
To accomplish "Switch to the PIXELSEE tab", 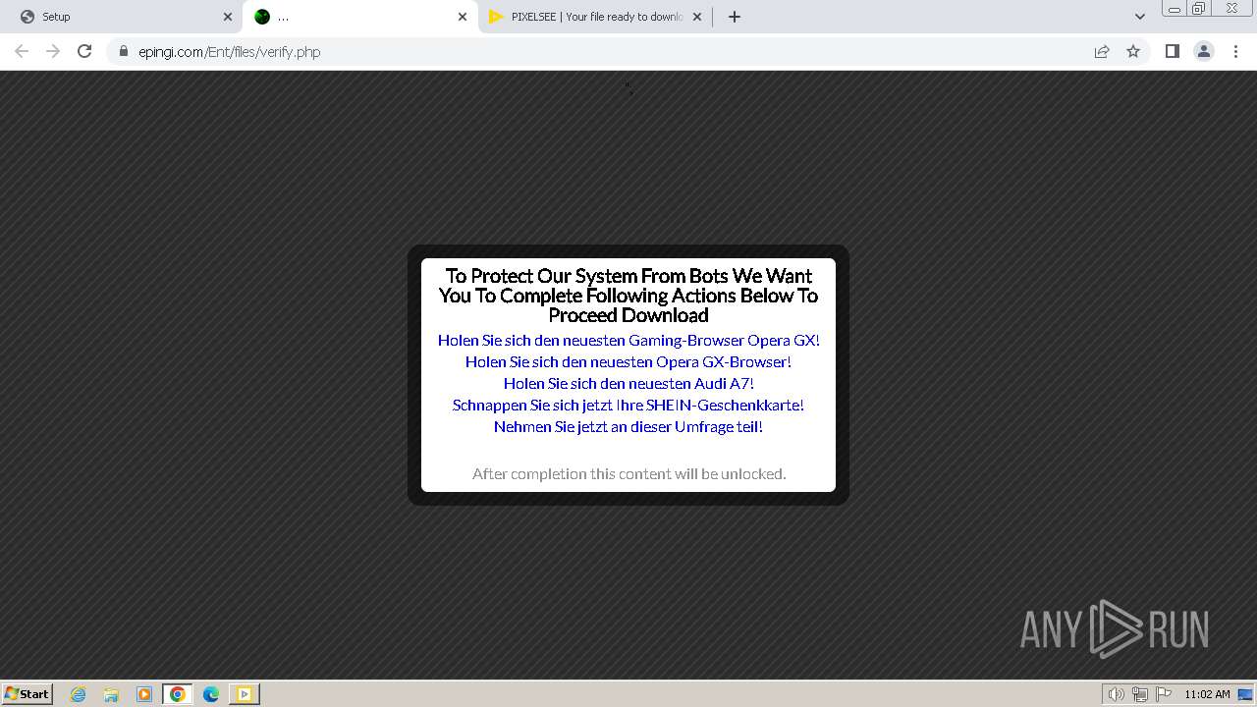I will click(594, 17).
